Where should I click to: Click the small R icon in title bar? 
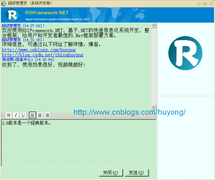click(x=4, y=4)
